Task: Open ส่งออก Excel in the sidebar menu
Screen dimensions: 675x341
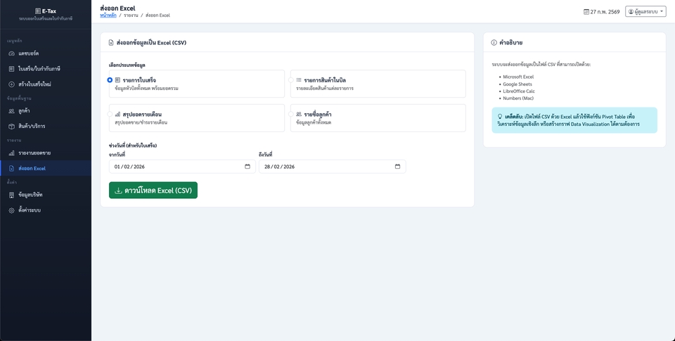Action: 32,169
